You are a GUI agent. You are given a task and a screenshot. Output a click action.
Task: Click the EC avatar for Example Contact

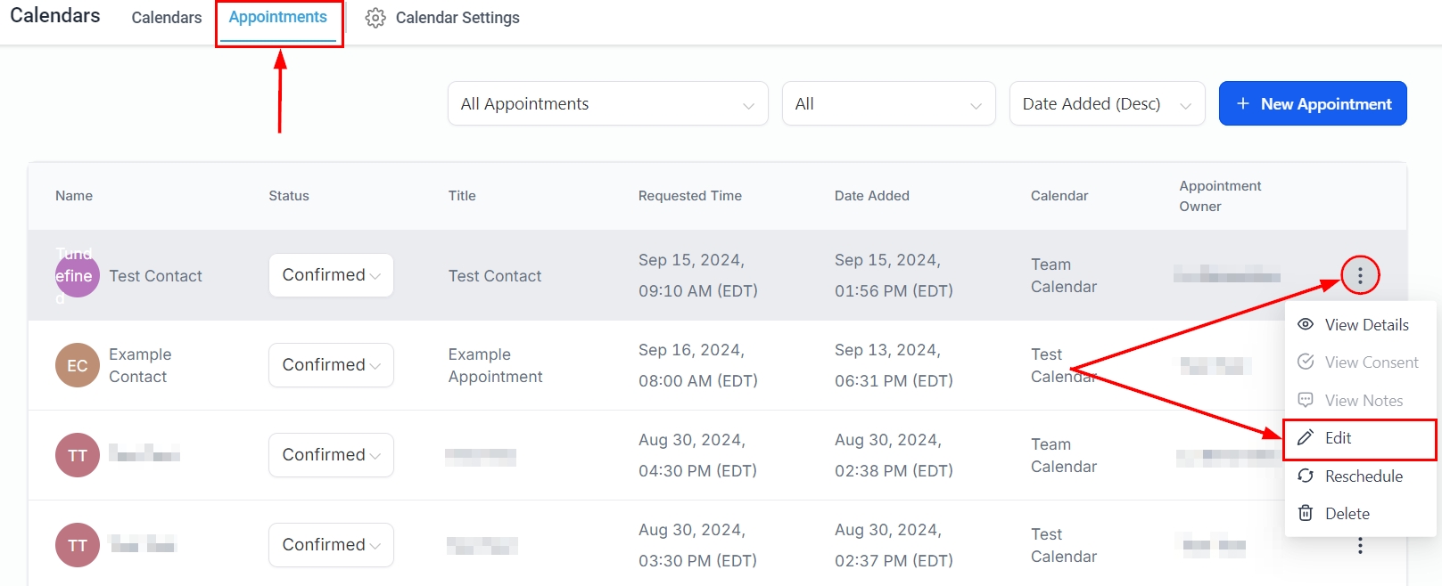(x=78, y=365)
